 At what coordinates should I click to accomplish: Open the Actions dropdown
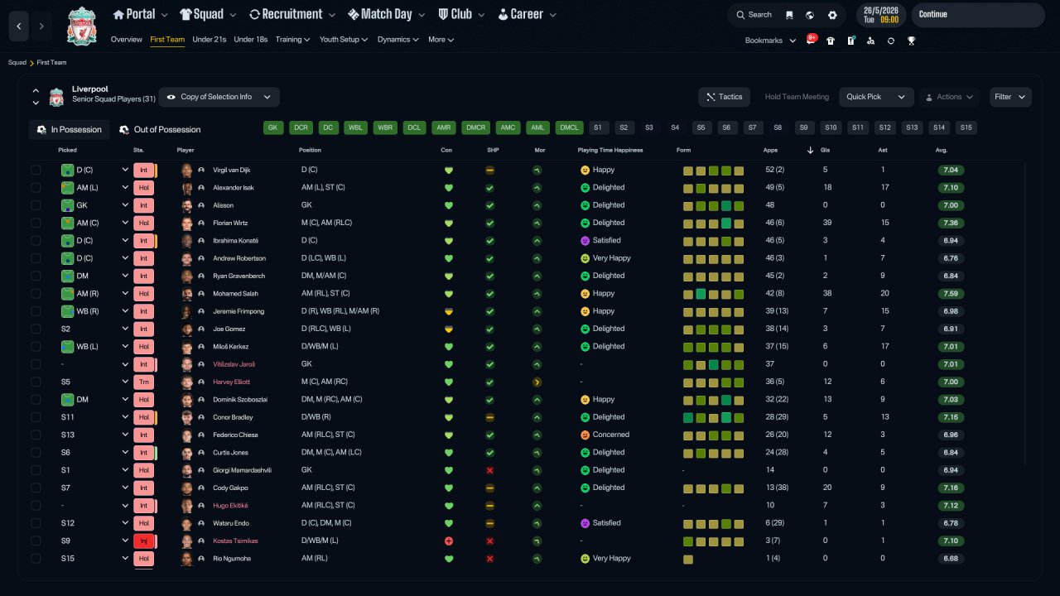tap(949, 97)
